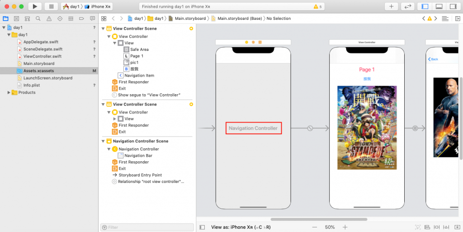Click the 按我 button on canvas

(x=367, y=79)
